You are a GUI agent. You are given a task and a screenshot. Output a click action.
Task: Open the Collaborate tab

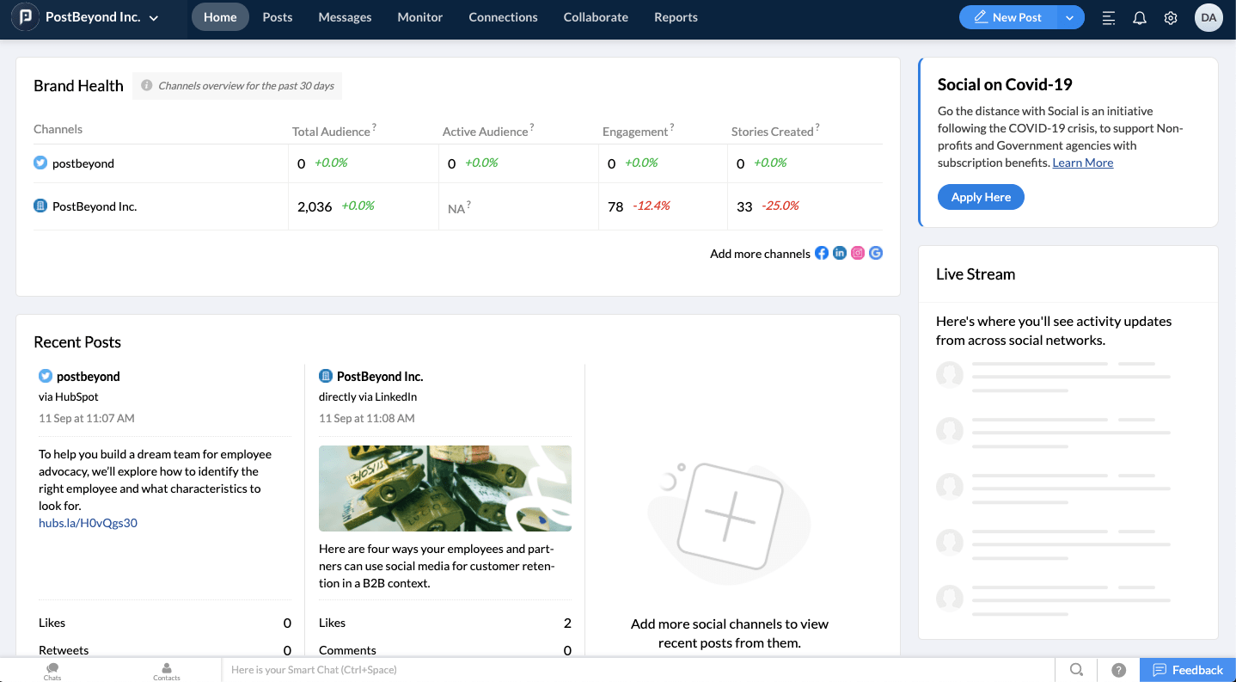[x=596, y=17]
